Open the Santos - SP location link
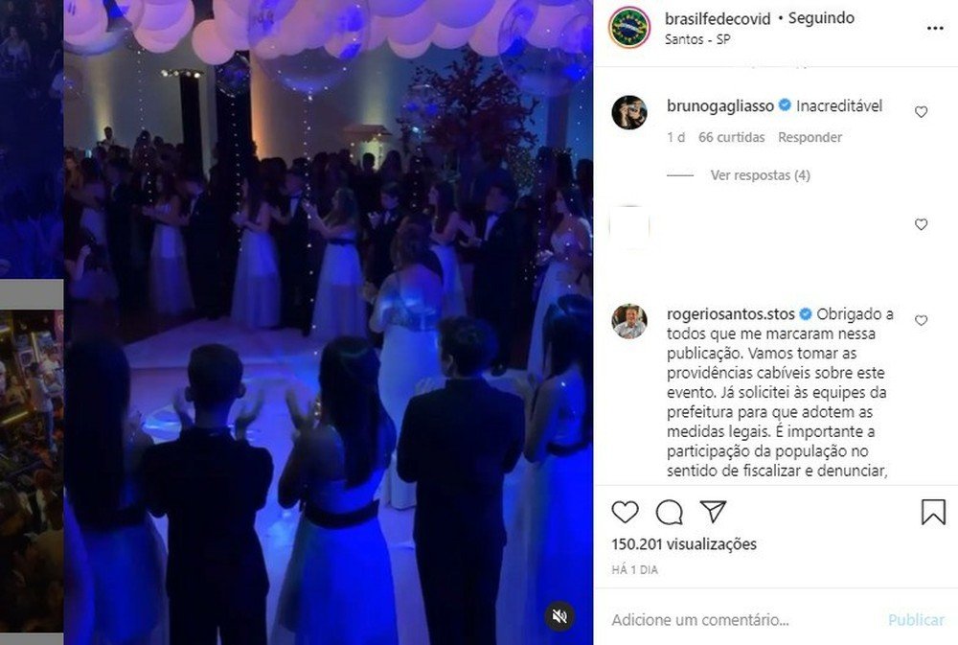 697,39
